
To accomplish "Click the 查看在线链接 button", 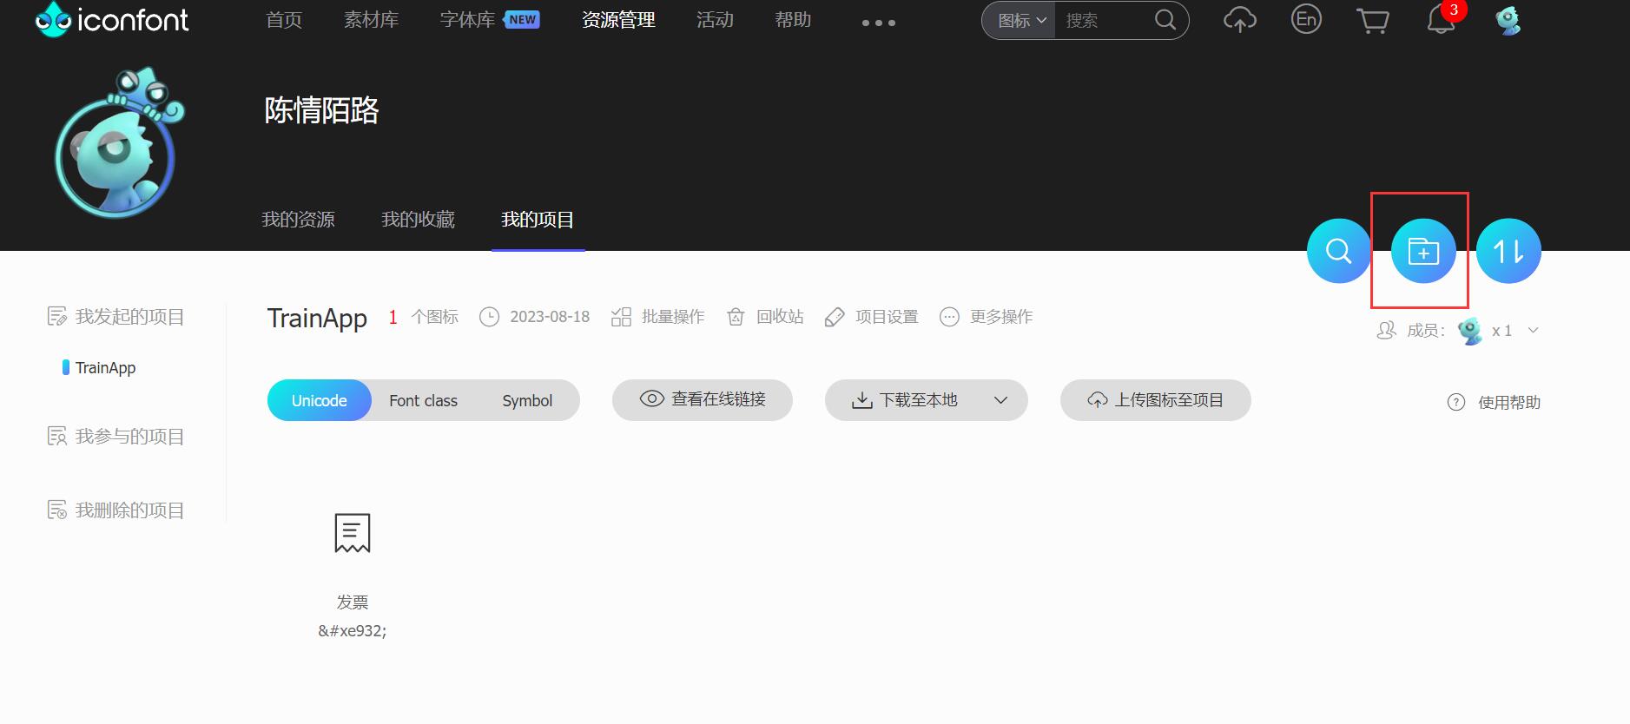I will tap(702, 399).
